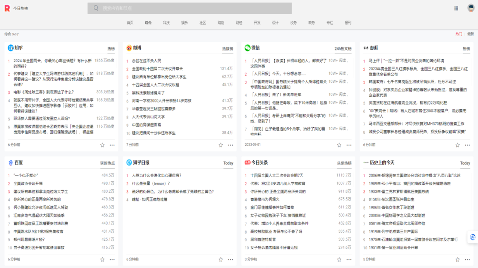Screen dimensions: 478x268
Task: Open 1951年 第一届亚洲运动会开幕 entry
Action: tap(393, 248)
